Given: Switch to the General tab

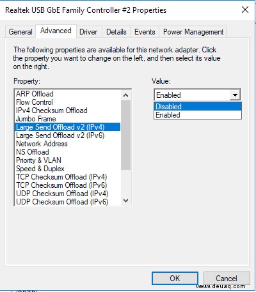Looking at the screenshot, I should (20, 32).
